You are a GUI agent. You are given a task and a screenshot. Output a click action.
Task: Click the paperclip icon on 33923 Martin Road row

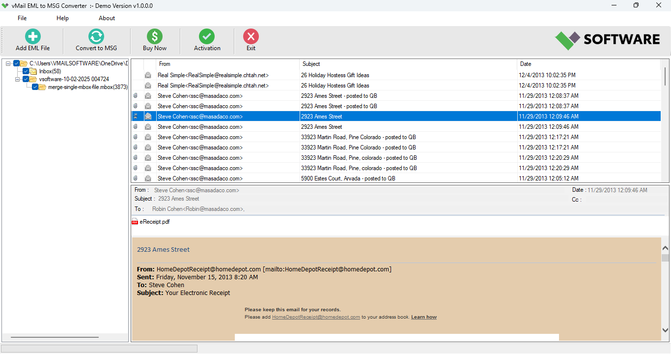coord(136,137)
